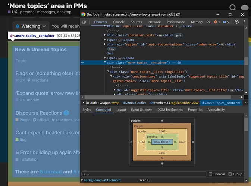This screenshot has width=251, height=186.
Task: Toggle the Show all checkbox
Action: 210,174
